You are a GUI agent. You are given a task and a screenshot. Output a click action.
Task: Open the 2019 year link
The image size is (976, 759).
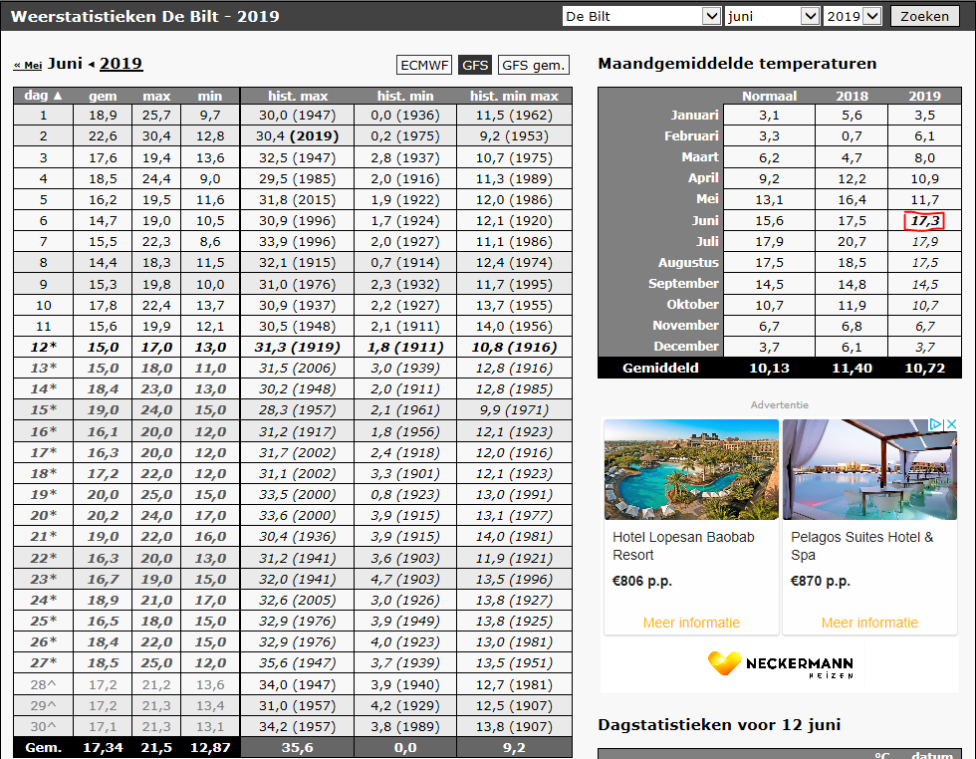pyautogui.click(x=121, y=64)
